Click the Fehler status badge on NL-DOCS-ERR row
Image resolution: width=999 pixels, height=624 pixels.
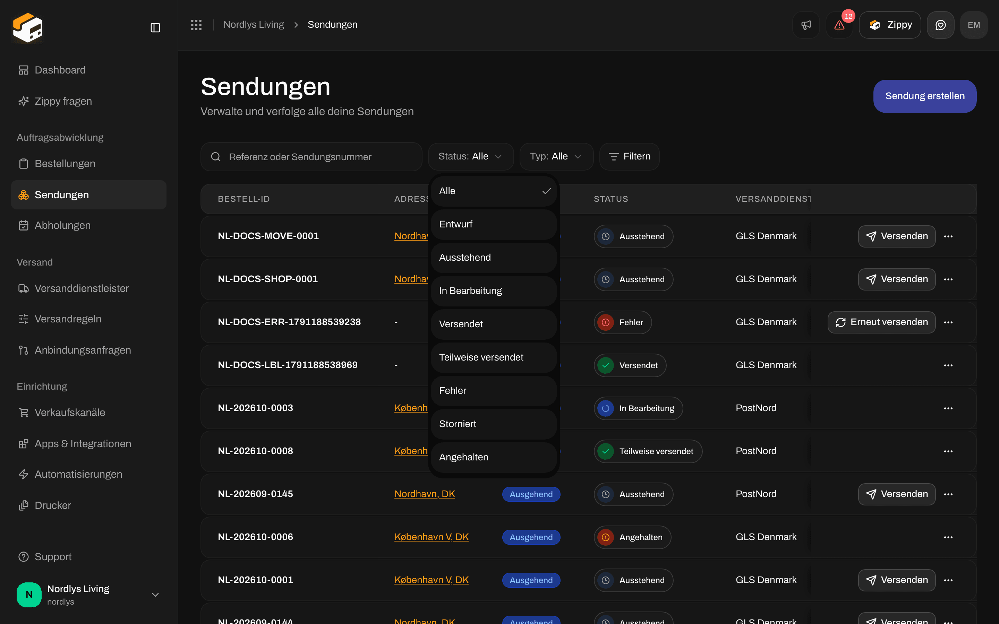[623, 322]
